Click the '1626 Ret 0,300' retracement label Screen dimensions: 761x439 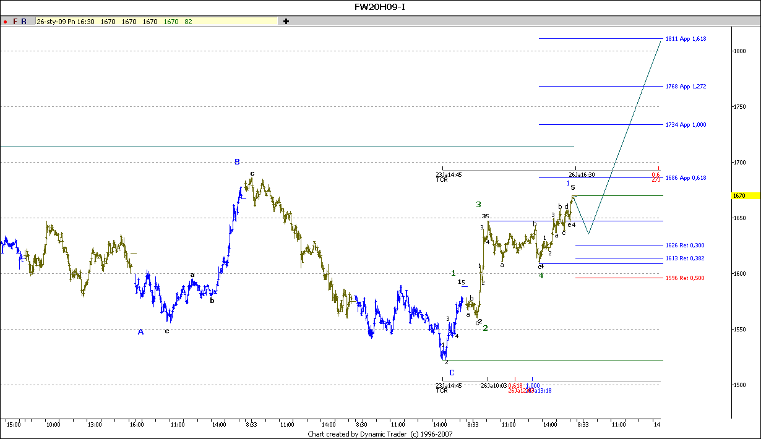click(x=685, y=245)
